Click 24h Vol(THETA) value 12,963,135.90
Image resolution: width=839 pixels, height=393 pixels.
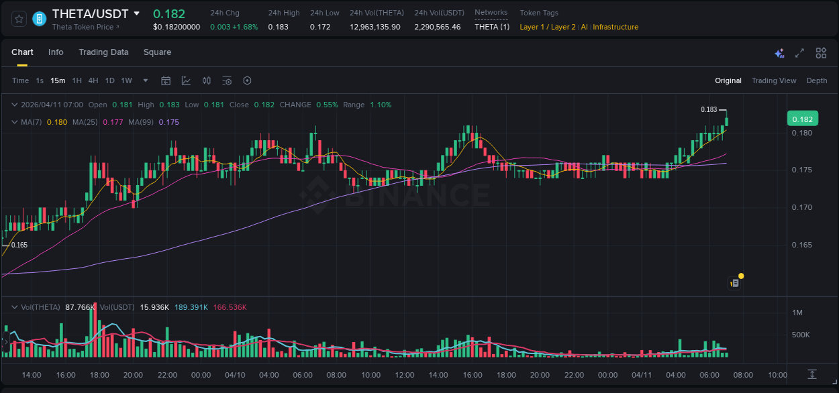tap(375, 27)
